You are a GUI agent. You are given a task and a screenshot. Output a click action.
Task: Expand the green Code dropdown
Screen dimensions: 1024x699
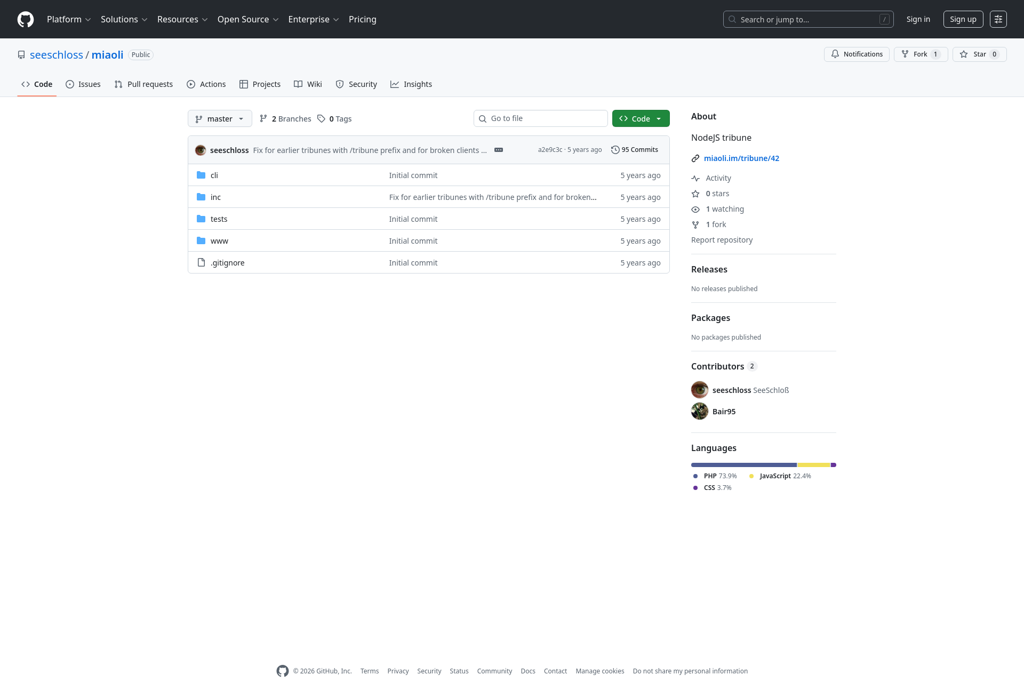point(641,119)
